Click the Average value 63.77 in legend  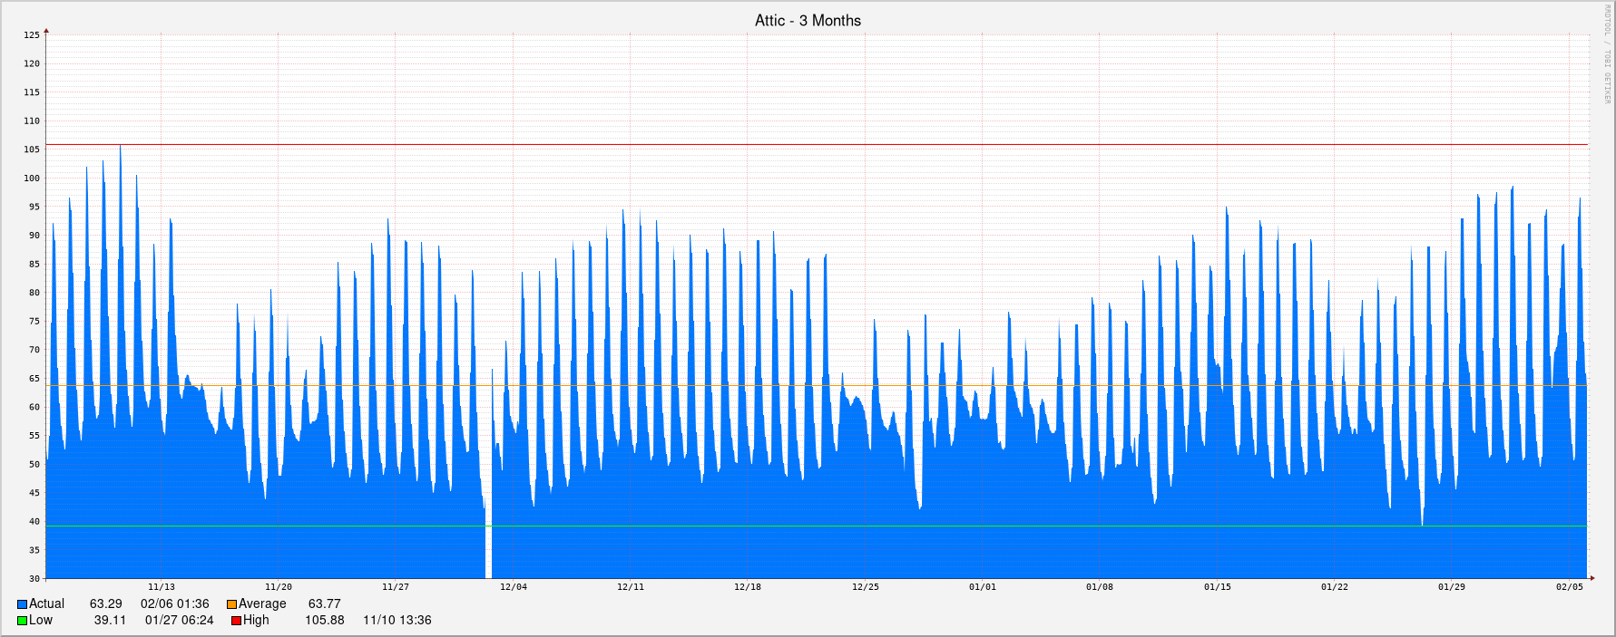click(x=325, y=604)
